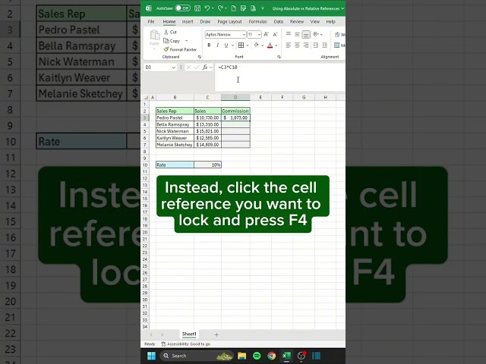The image size is (486, 364).
Task: Click the Paste clipboard icon
Action: point(154,35)
